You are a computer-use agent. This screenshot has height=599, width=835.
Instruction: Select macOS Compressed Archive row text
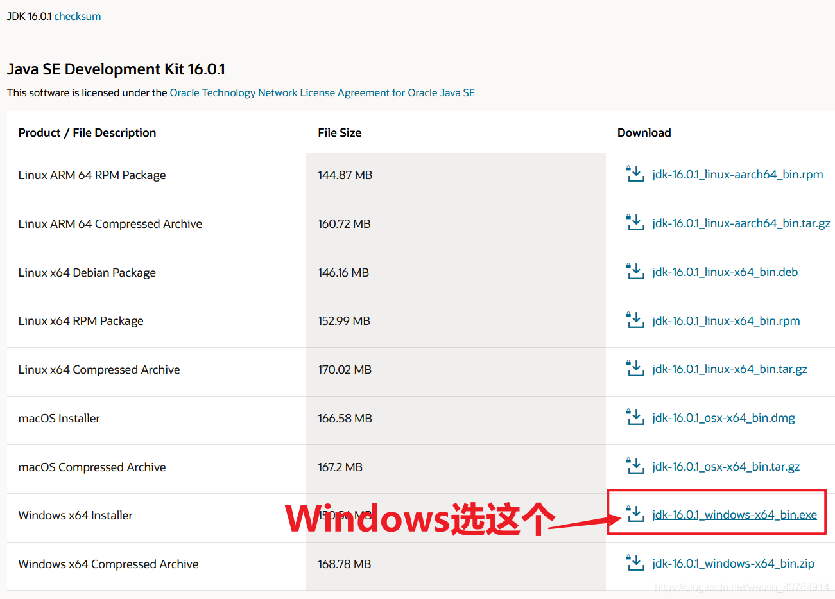click(x=92, y=467)
